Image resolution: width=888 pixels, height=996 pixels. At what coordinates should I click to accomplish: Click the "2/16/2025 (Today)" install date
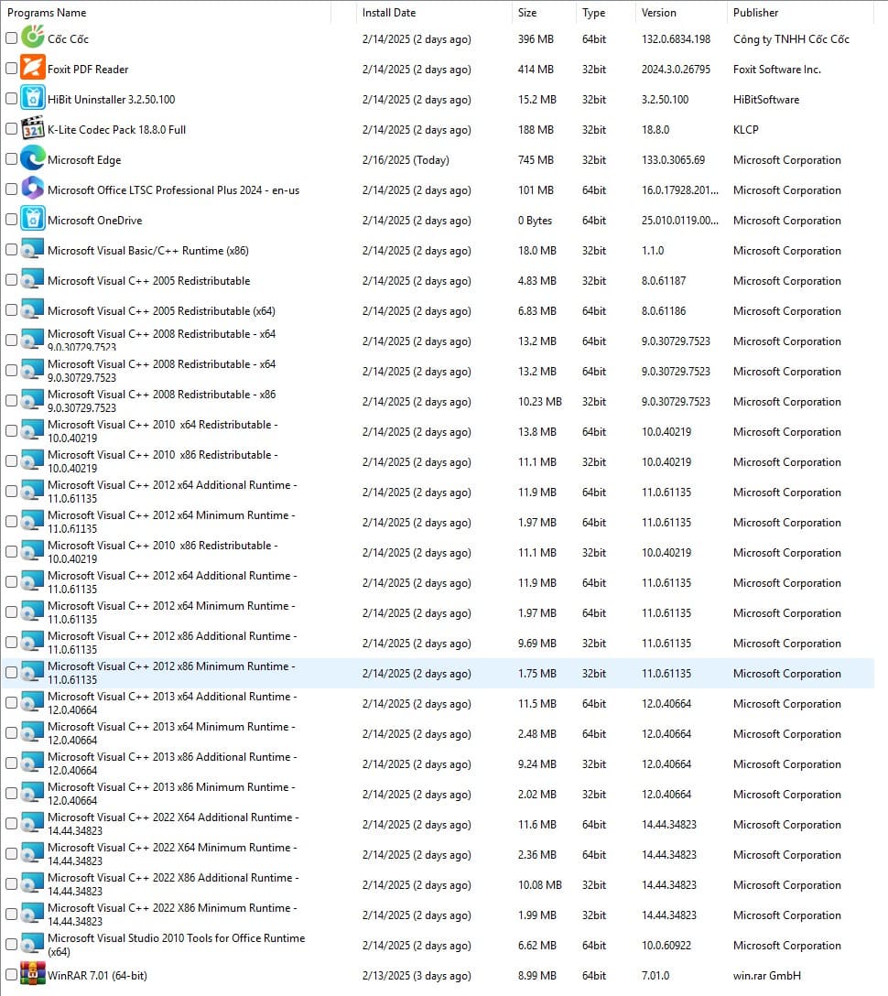pos(406,160)
